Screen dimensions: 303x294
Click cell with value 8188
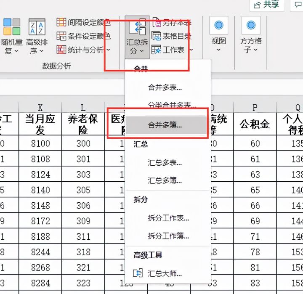40,236
